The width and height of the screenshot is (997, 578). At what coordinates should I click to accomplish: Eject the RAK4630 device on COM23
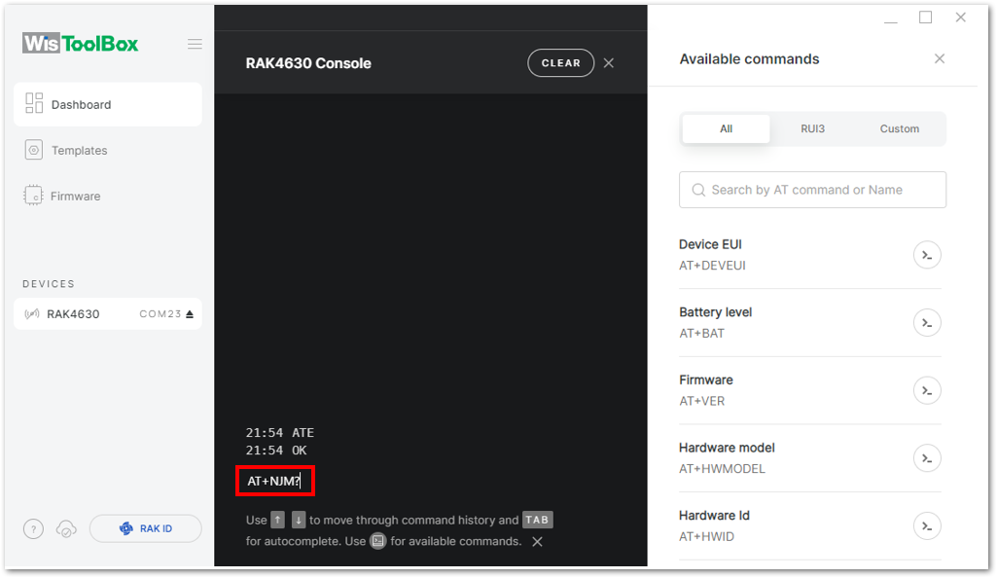pos(190,313)
